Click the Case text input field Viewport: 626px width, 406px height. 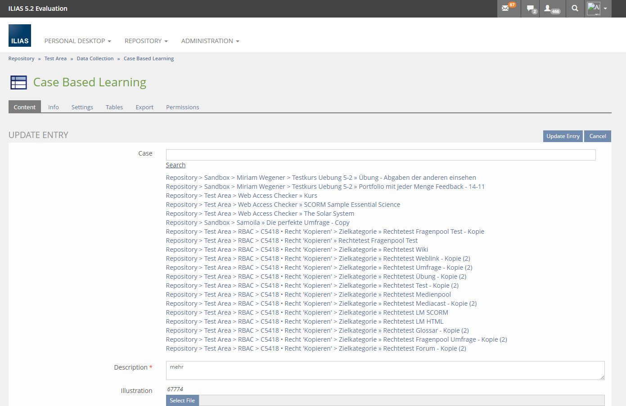[x=380, y=155]
